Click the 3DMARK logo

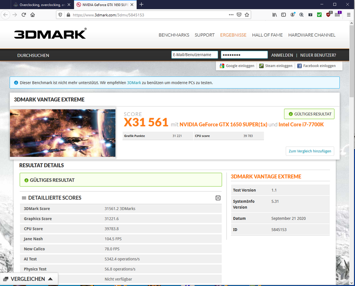click(x=50, y=34)
